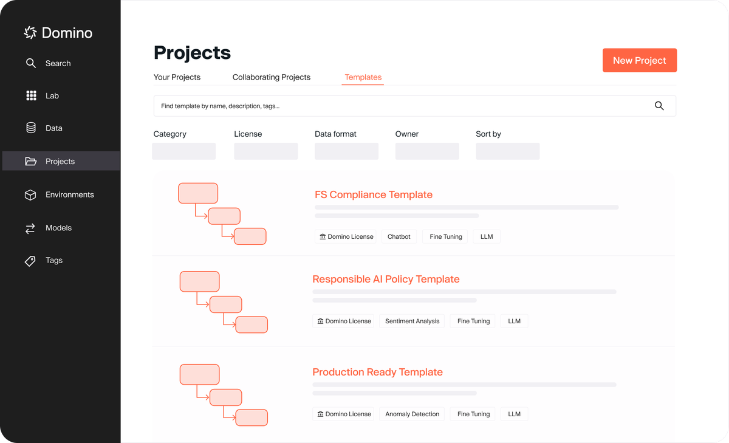The width and height of the screenshot is (729, 443).
Task: Open the Data format filter
Action: tap(346, 151)
